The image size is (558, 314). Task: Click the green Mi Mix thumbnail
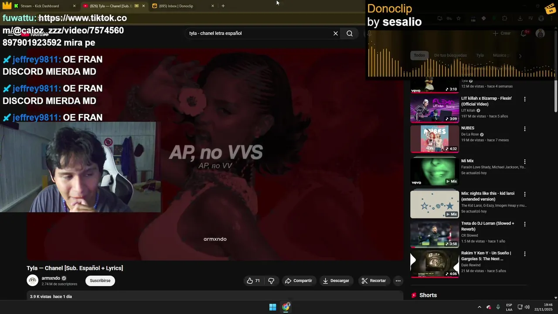point(435,172)
